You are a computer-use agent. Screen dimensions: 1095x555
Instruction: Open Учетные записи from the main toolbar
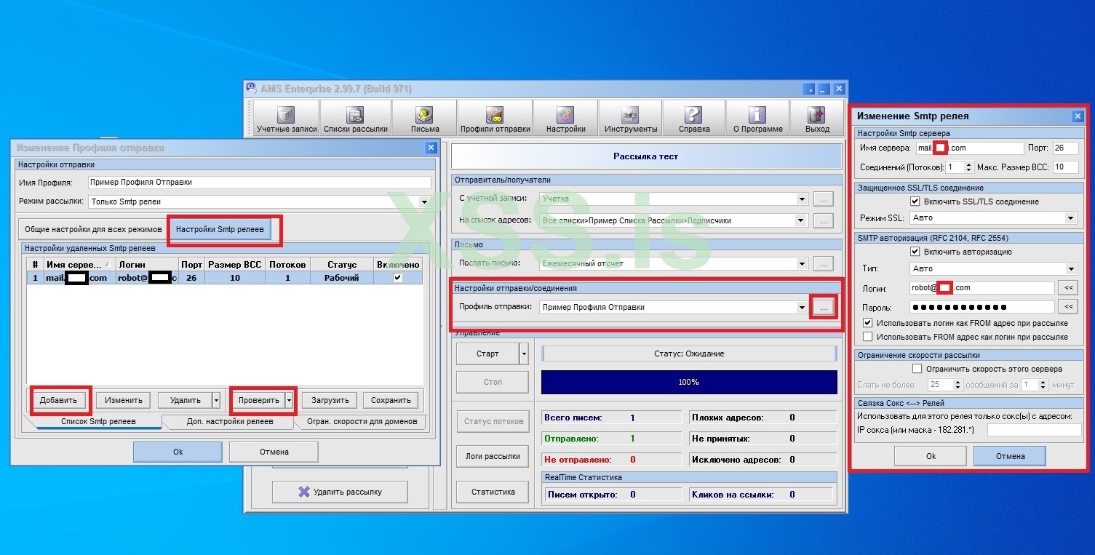pyautogui.click(x=287, y=118)
